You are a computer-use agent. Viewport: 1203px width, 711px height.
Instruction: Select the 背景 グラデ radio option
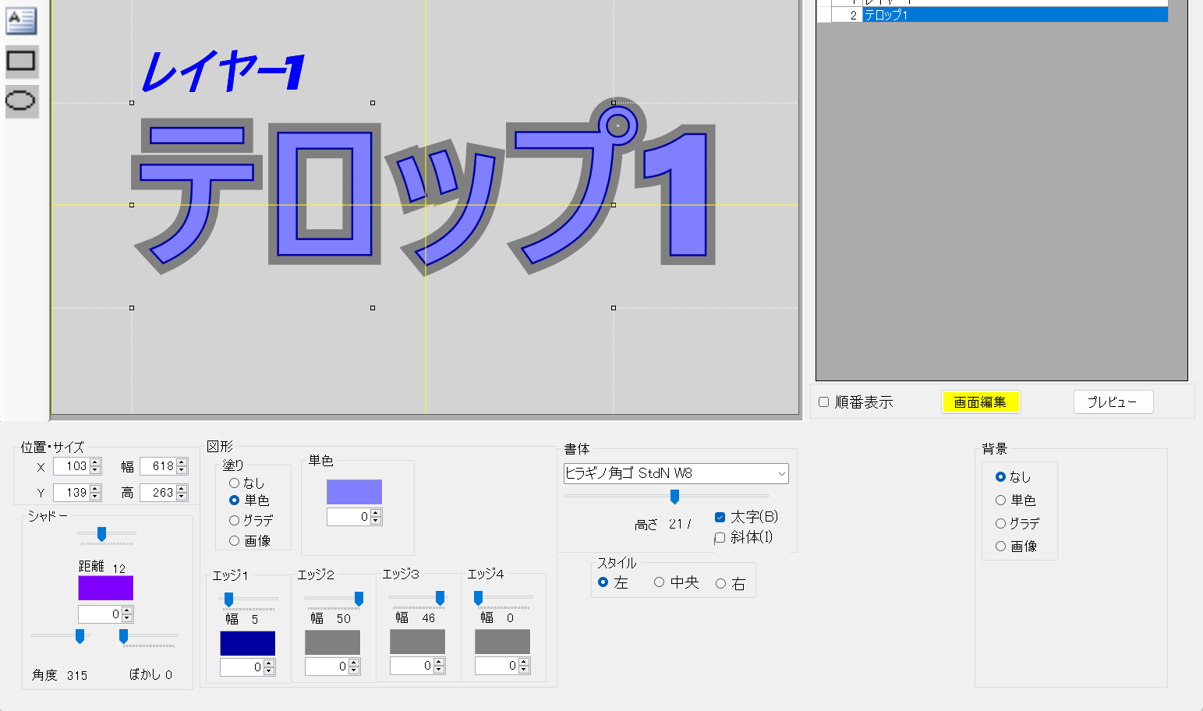click(x=1000, y=523)
